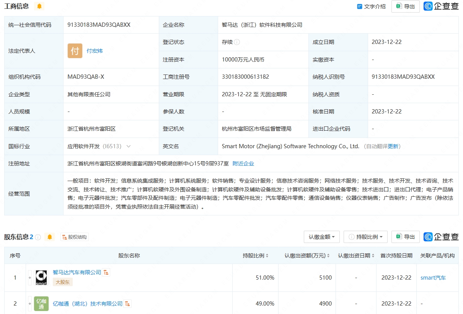
Task: Click English name Smart Motor (Zhejiang) Software Technology
Action: click(x=290, y=146)
